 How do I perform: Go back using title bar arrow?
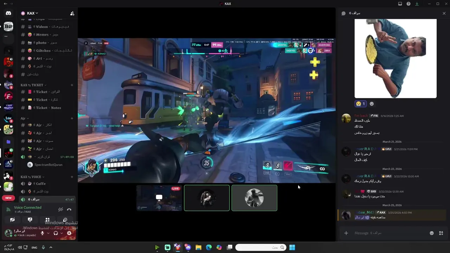click(5, 4)
